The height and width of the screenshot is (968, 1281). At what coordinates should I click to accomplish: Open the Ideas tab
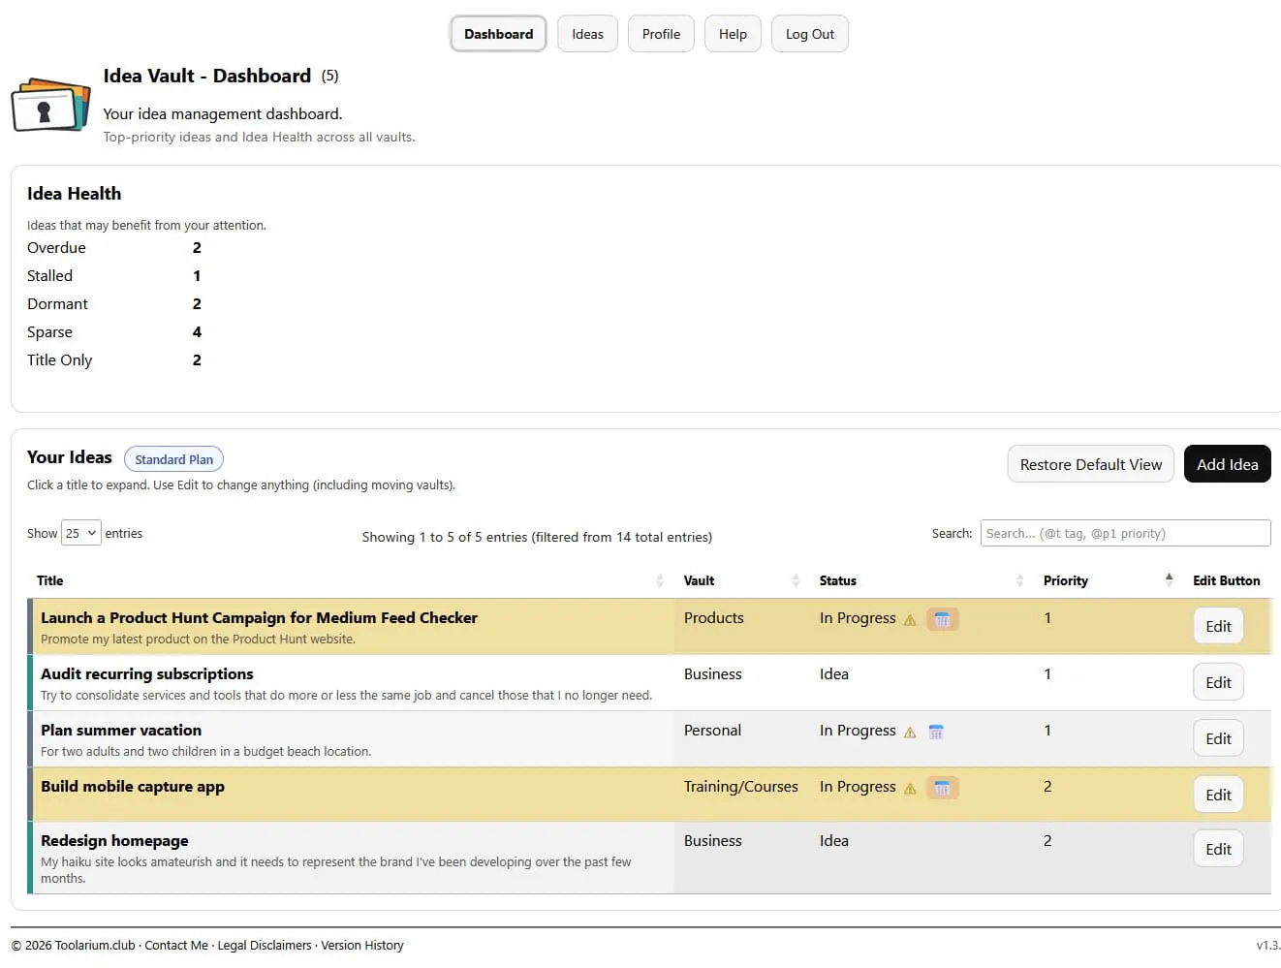[587, 34]
